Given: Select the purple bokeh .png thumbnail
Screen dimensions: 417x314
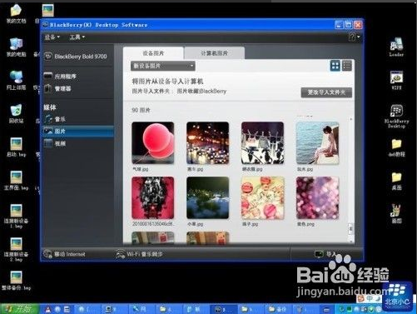Looking at the screenshot, I should tap(317, 197).
